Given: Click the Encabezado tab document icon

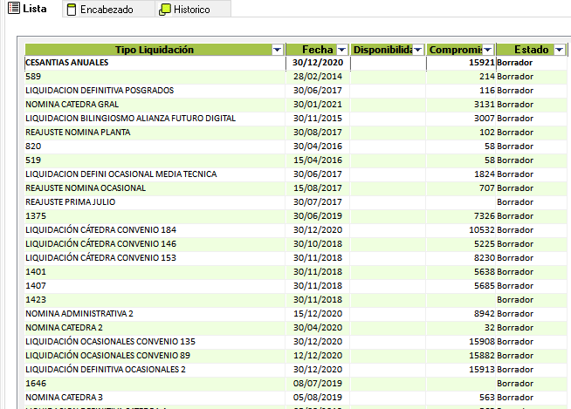Looking at the screenshot, I should click(x=72, y=10).
